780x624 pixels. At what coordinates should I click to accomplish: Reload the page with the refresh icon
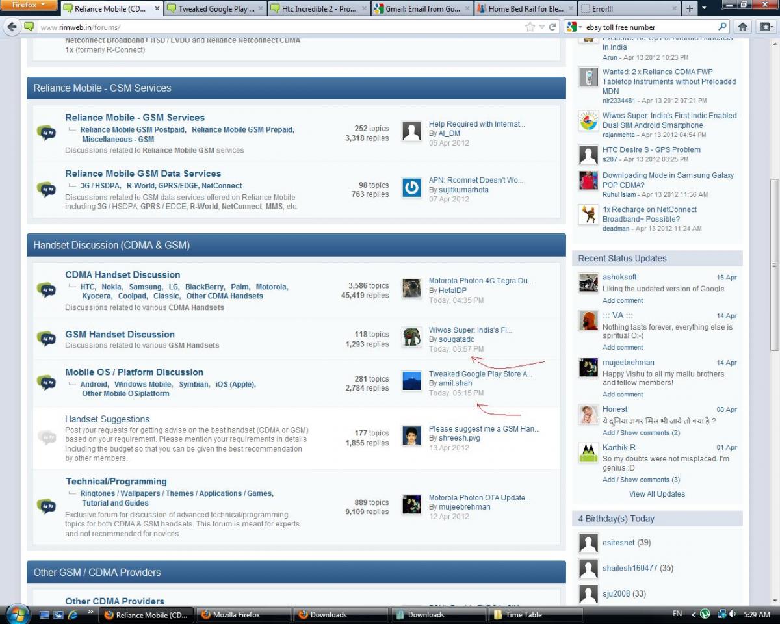click(x=552, y=27)
